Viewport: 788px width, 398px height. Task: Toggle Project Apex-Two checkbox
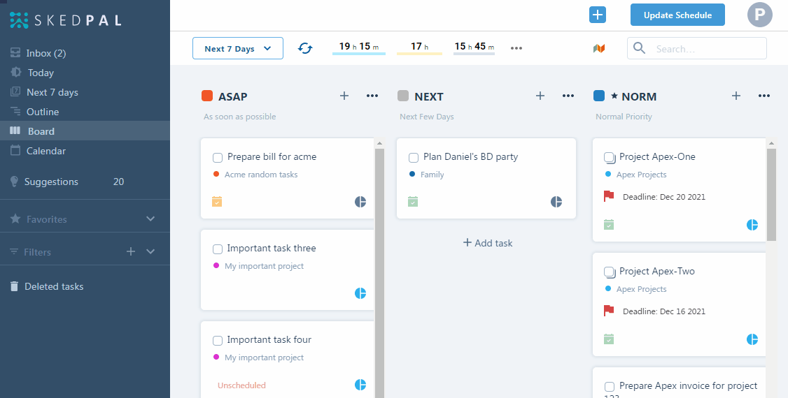(610, 273)
